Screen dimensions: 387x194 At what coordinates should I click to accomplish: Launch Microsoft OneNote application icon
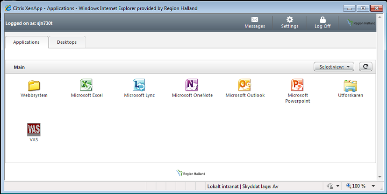tap(192, 85)
